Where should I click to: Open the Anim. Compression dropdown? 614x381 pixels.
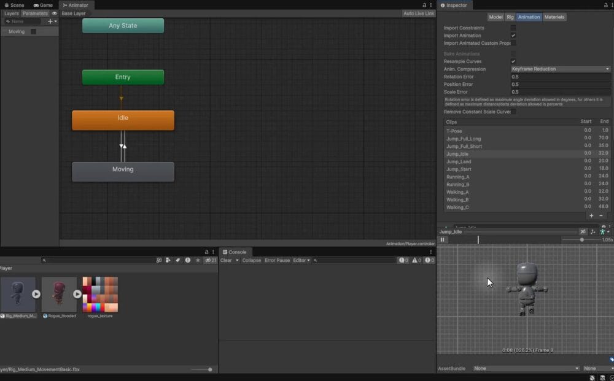click(x=561, y=69)
